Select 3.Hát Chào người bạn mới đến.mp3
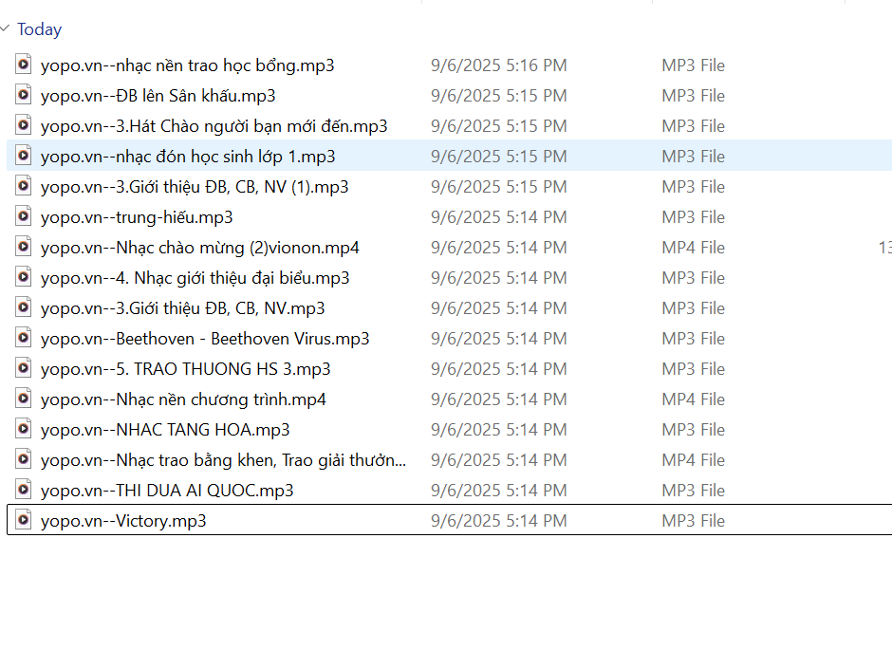This screenshot has height=650, width=892. 214,126
